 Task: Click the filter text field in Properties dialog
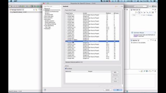(x=52, y=6)
